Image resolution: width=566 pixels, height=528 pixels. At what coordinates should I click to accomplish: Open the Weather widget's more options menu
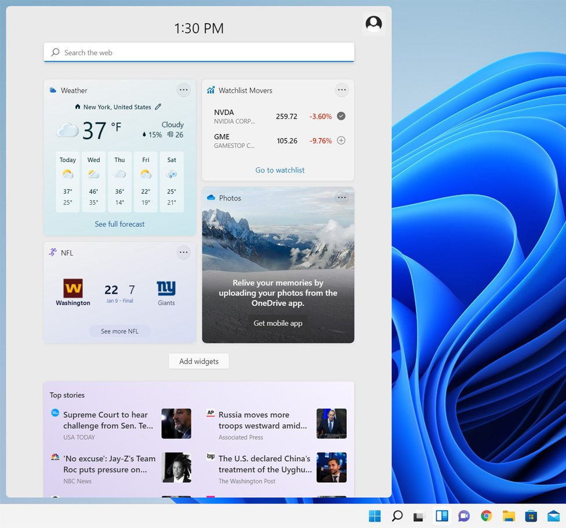coord(184,90)
